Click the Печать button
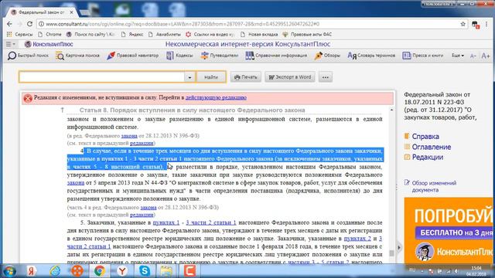 (246, 77)
